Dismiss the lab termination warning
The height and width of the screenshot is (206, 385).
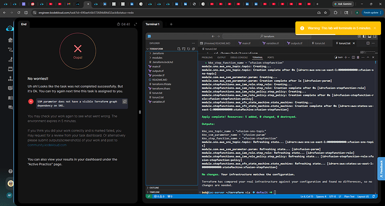pos(375,28)
